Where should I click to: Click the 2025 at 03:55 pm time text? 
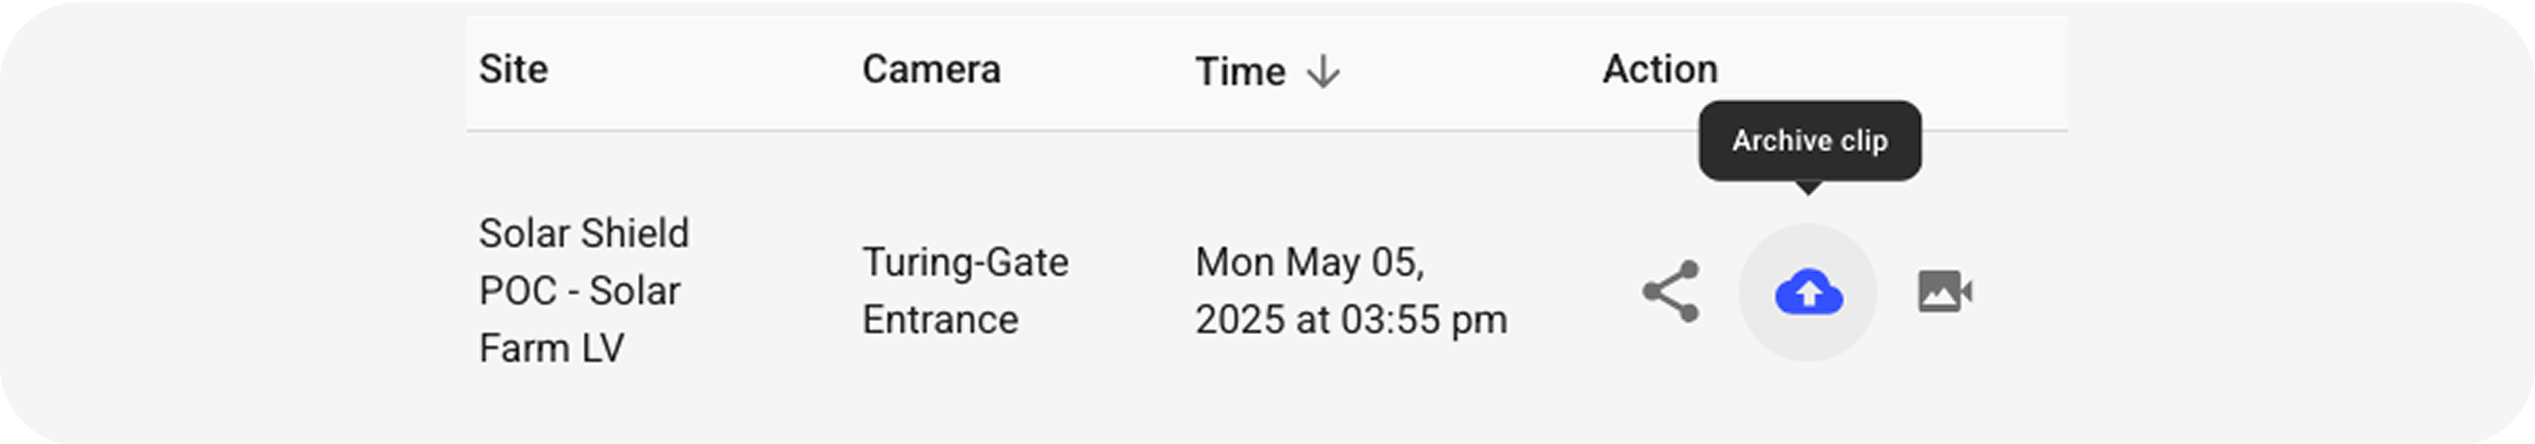[x=1351, y=319]
